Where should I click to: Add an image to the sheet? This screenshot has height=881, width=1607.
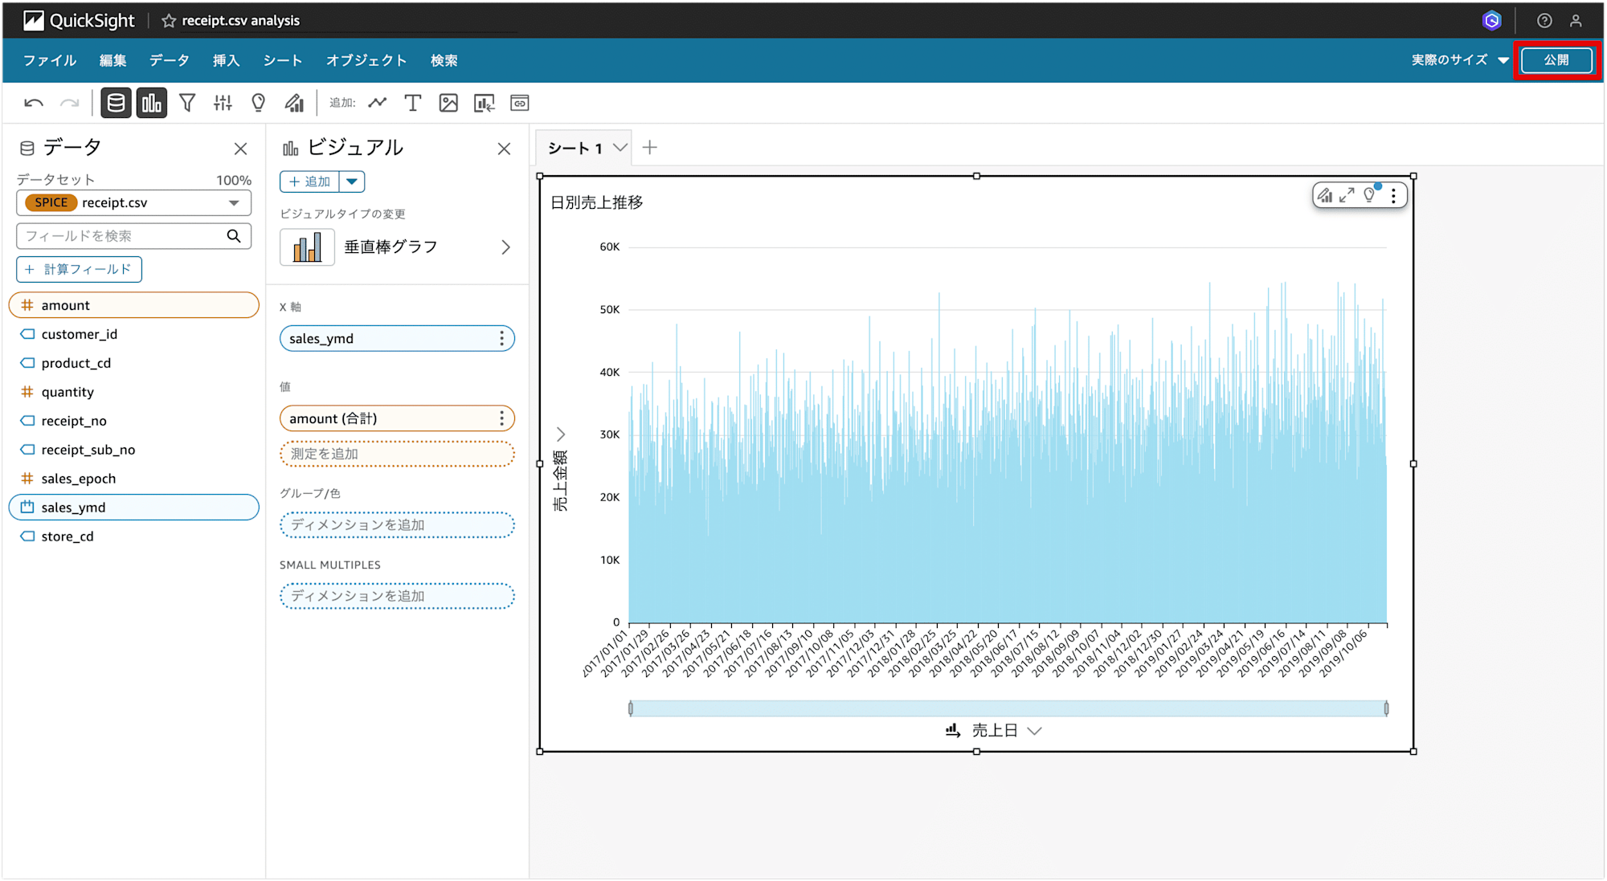[x=448, y=103]
